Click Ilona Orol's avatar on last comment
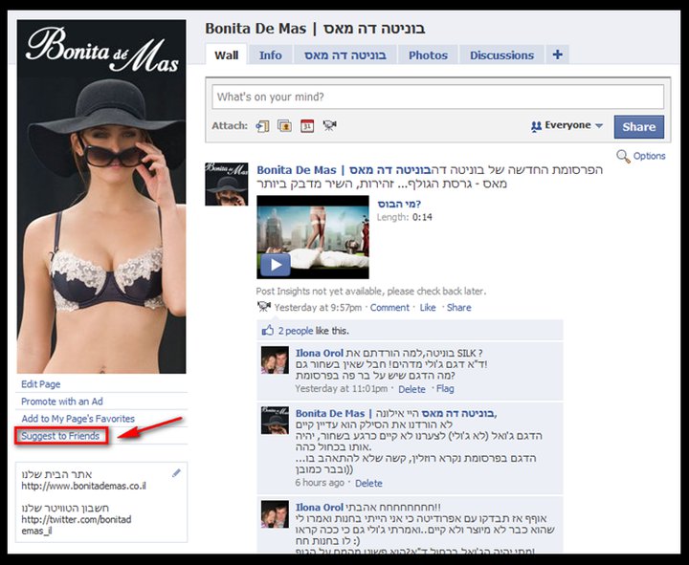Screen dimensions: 689x565 pyautogui.click(x=275, y=514)
